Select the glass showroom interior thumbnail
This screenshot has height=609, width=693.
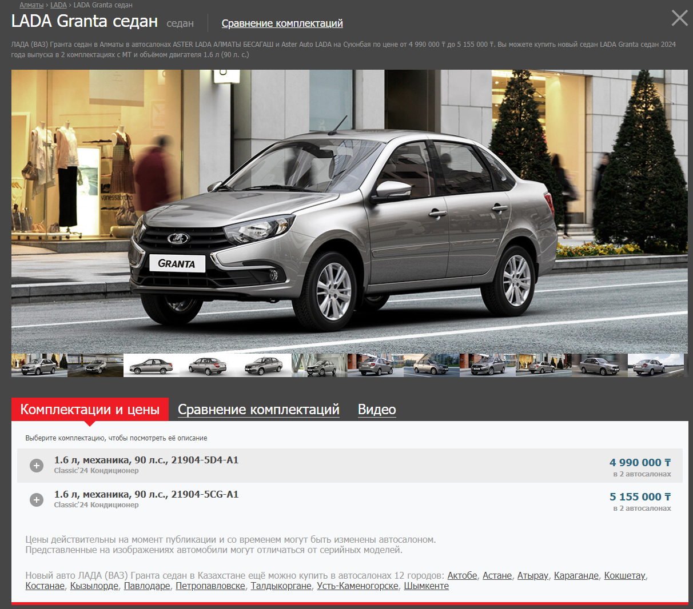[320, 365]
